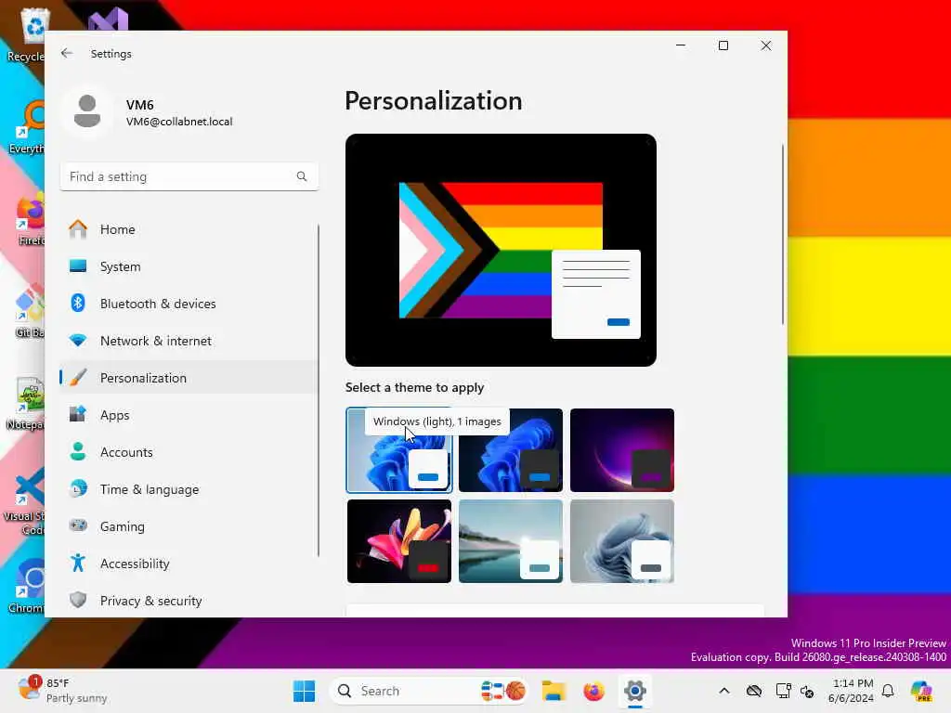Focus the Find a setting search field
Viewport: 951px width, 713px height.
pos(189,176)
